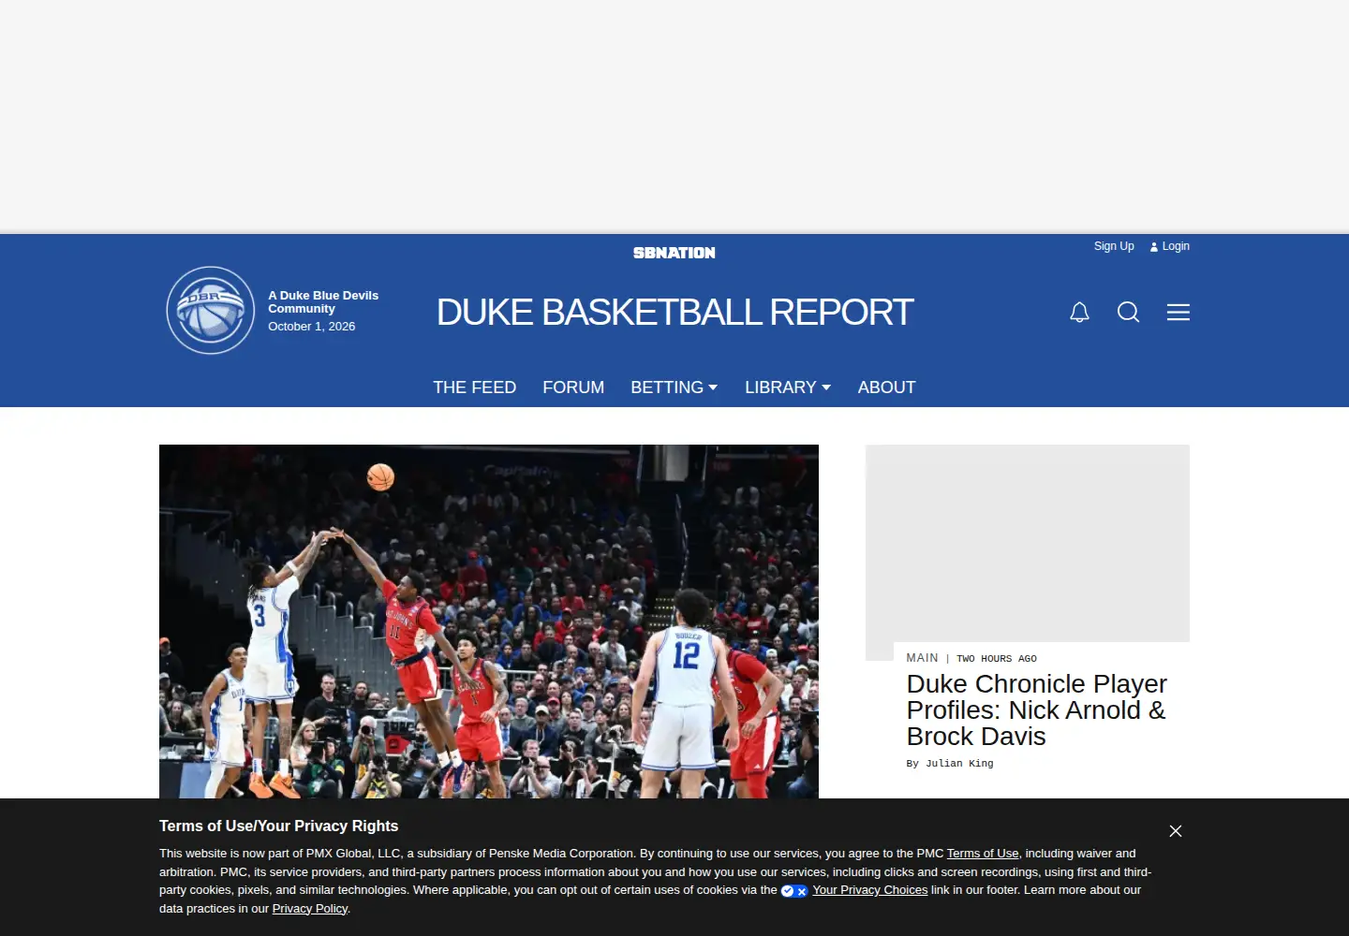Click the 'TWO HOURS AGO' timestamp
Screen dimensions: 1349x936
[997, 659]
